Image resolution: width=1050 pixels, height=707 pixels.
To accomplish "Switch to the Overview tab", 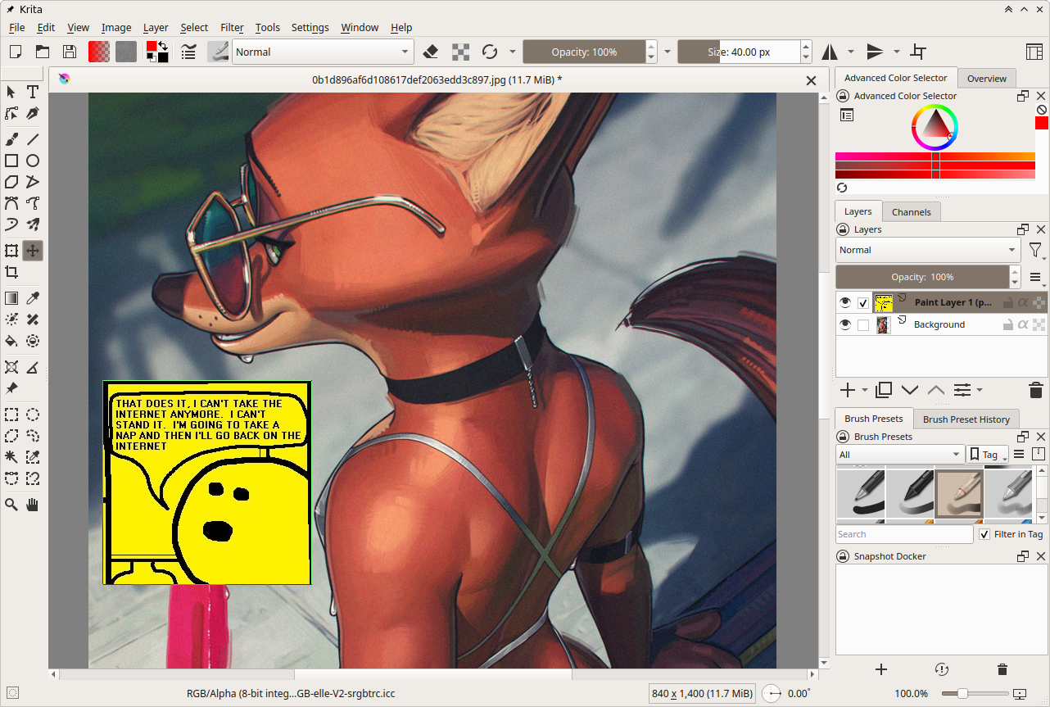I will pyautogui.click(x=986, y=79).
